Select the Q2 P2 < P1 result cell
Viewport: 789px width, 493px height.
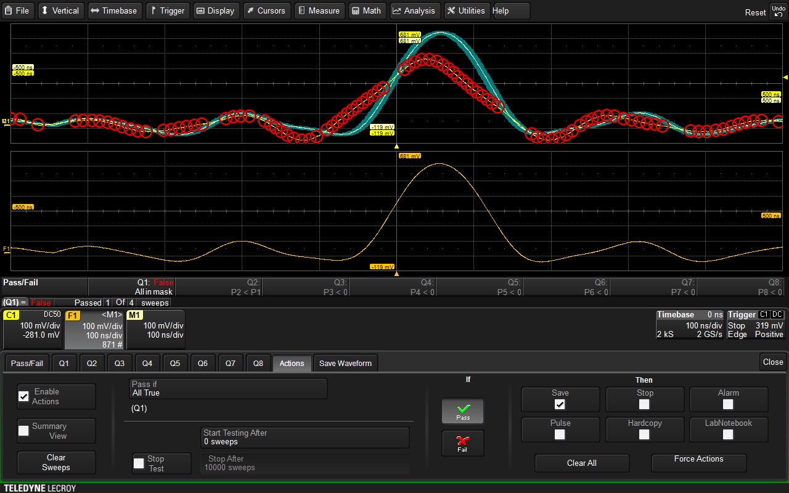[219, 287]
